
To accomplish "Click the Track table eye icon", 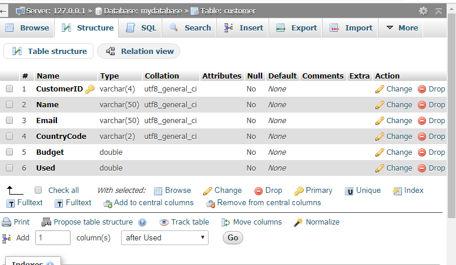I will [164, 222].
